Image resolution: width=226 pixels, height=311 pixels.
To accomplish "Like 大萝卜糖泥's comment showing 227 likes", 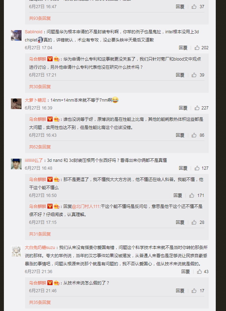I will [197, 108].
